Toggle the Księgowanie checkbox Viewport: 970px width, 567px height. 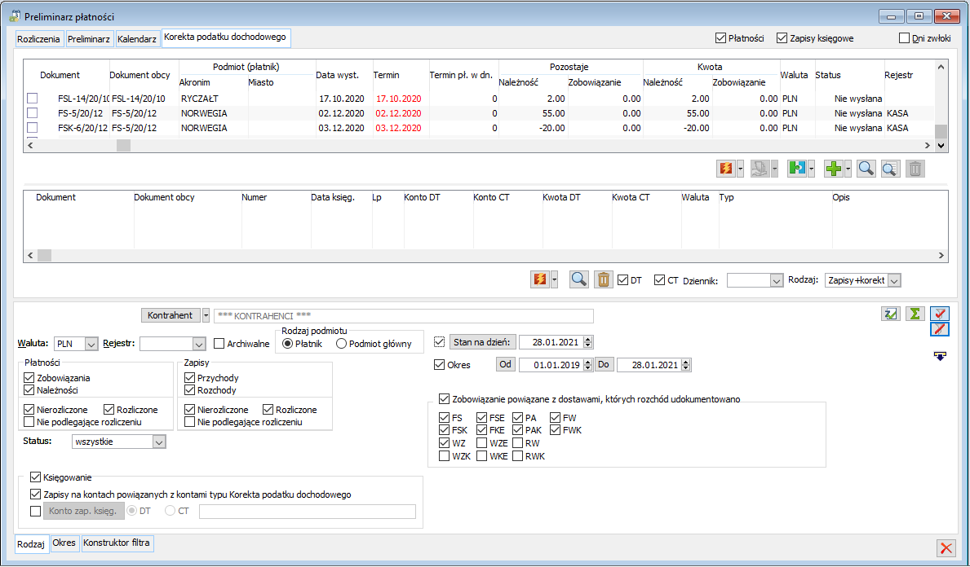tap(35, 477)
